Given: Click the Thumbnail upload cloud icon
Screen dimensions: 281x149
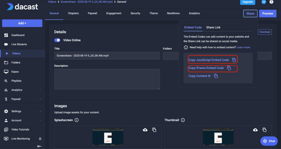Looking at the screenshot, I should [255, 130].
